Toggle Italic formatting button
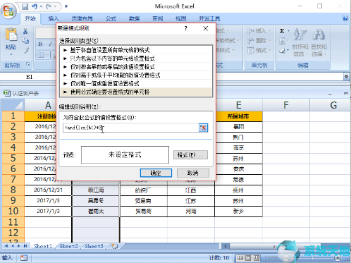 pos(50,44)
